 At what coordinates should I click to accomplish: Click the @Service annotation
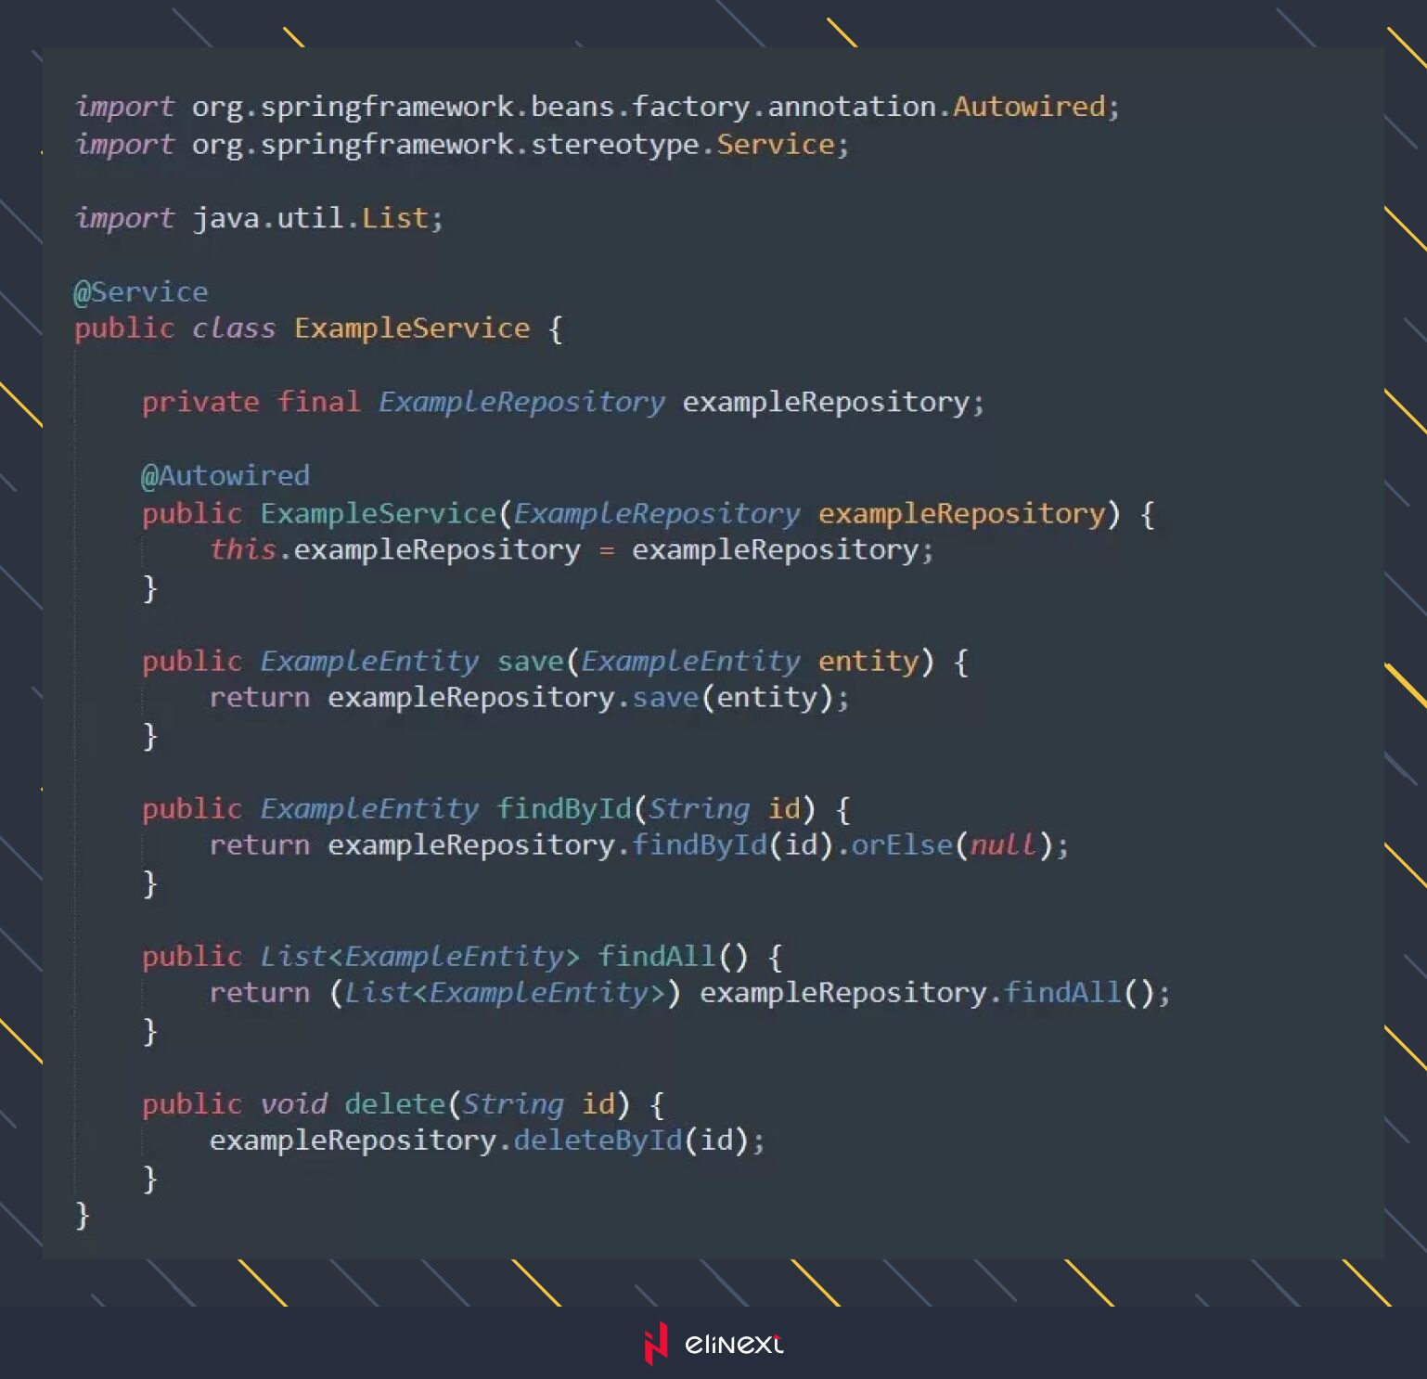(x=141, y=291)
